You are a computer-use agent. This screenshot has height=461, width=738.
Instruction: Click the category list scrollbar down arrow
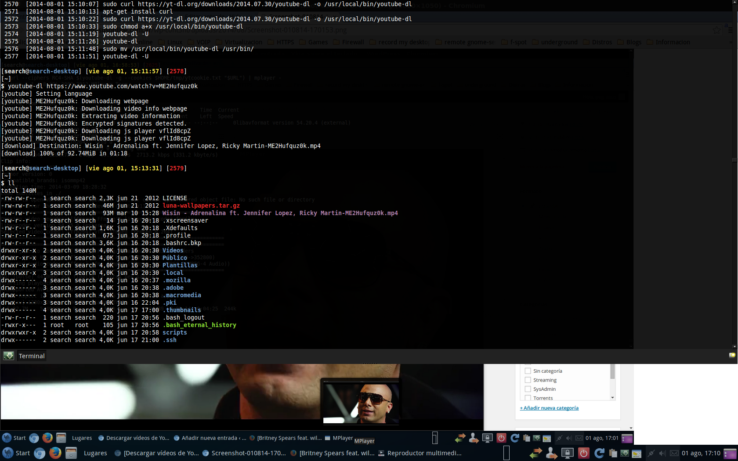(x=612, y=398)
